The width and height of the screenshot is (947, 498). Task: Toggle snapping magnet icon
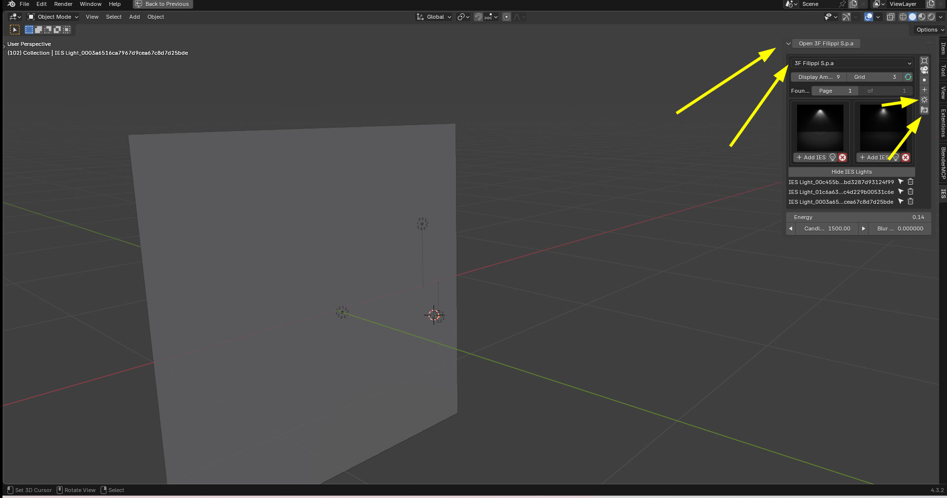[478, 17]
